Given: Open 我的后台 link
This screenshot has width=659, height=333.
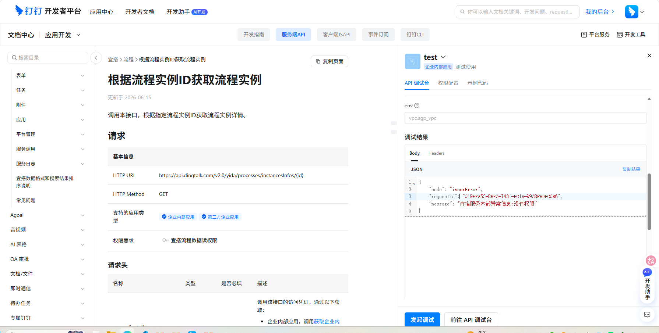Looking at the screenshot, I should click(600, 12).
